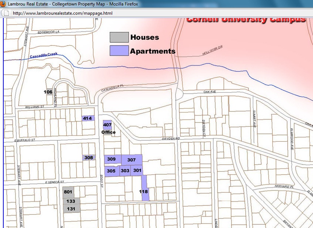Open the 407 Office property
The image size is (313, 228).
point(107,126)
